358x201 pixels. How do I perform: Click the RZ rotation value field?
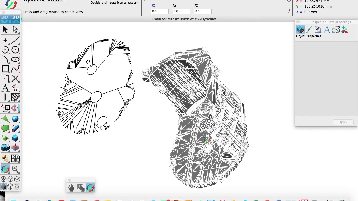coord(203,11)
